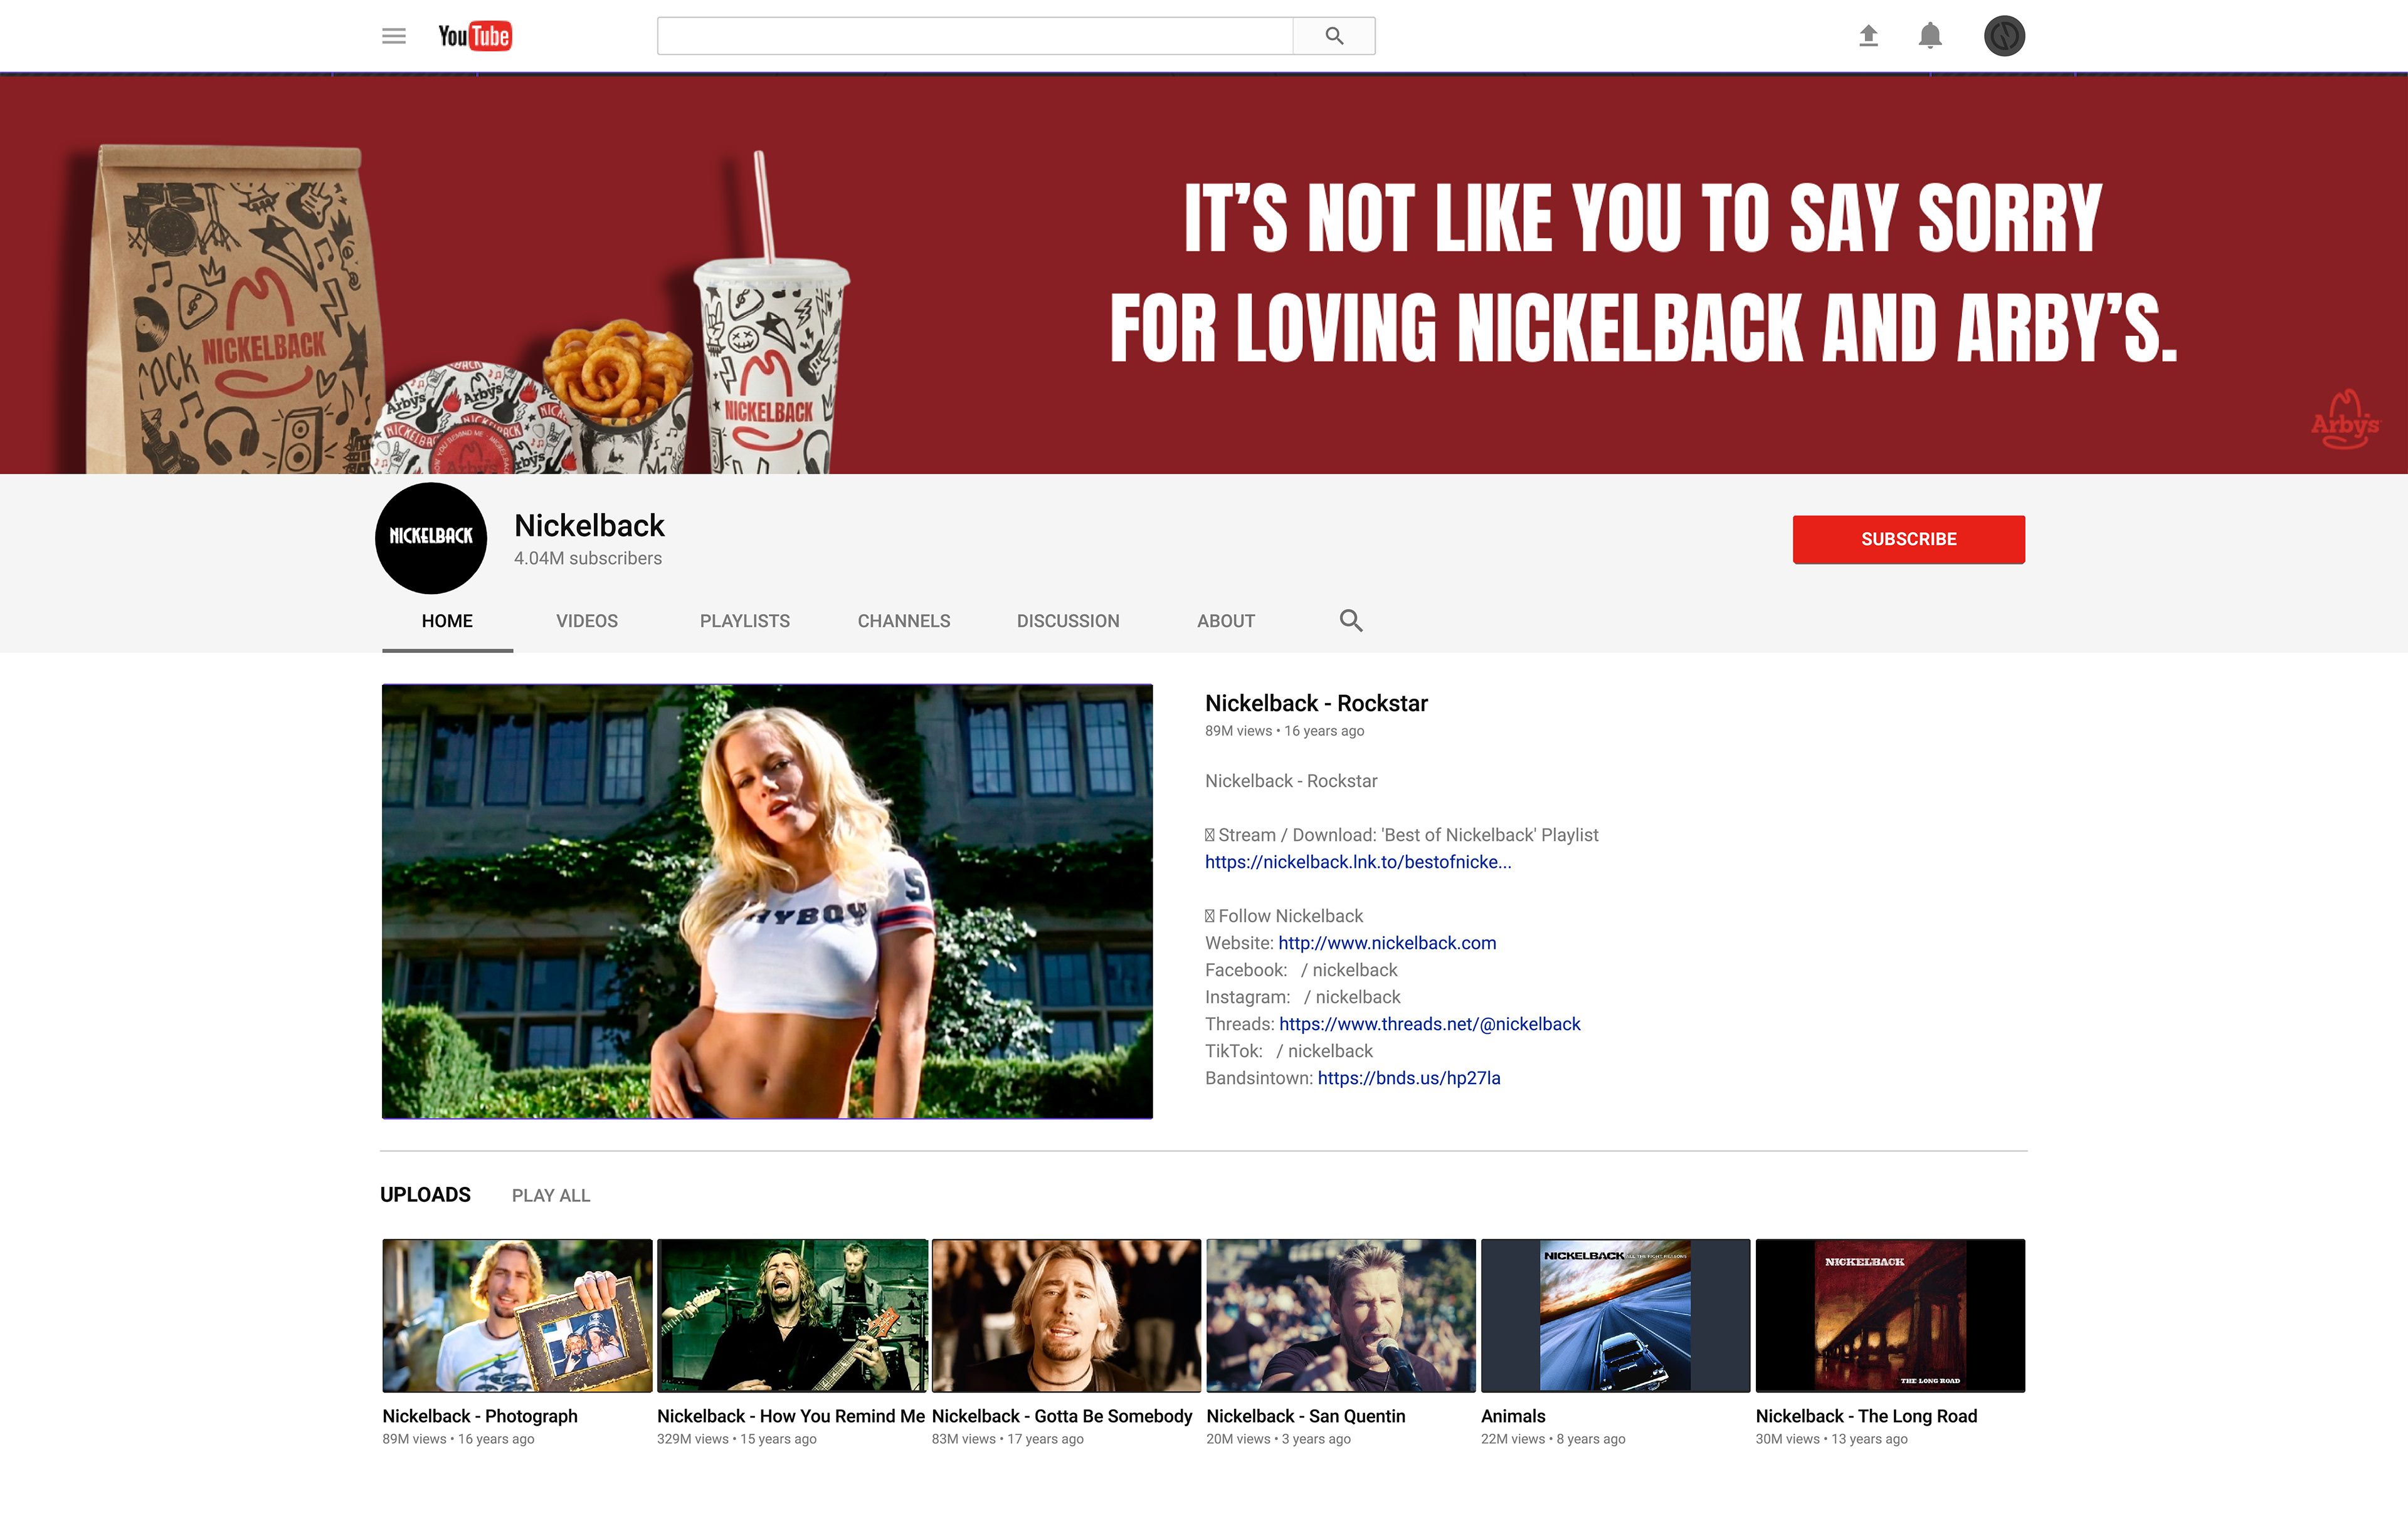Open the Channels tab
The height and width of the screenshot is (1539, 2408).
pyautogui.click(x=904, y=620)
